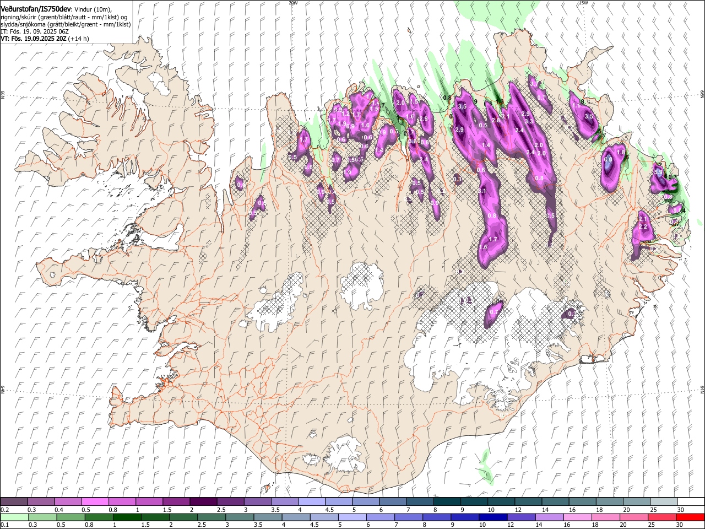This screenshot has width=705, height=529.
Task: Click the 0.2 label in upper legend row
Action: 5,510
